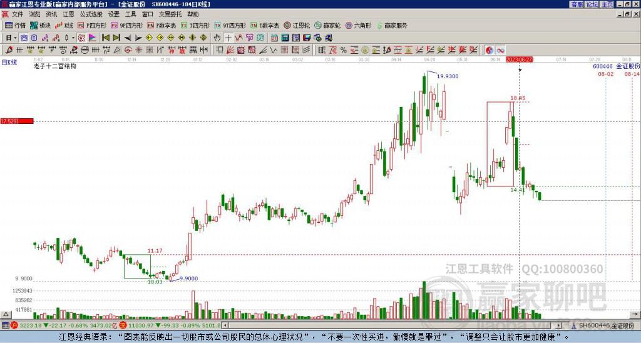This screenshot has width=641, height=343.
Task: Click the 老子十二宫结构 indicator label
Action: pyautogui.click(x=55, y=66)
